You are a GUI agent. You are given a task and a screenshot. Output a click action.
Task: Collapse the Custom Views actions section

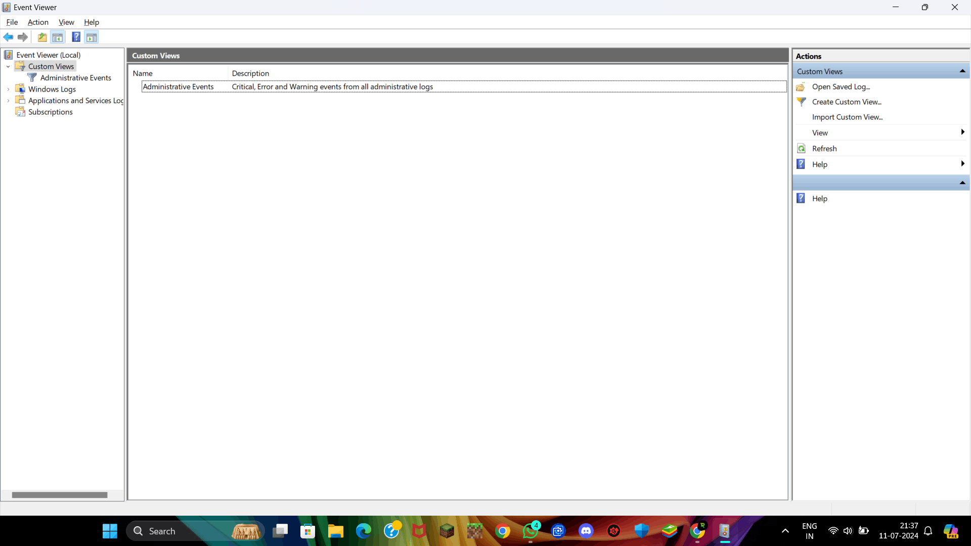[x=962, y=71]
